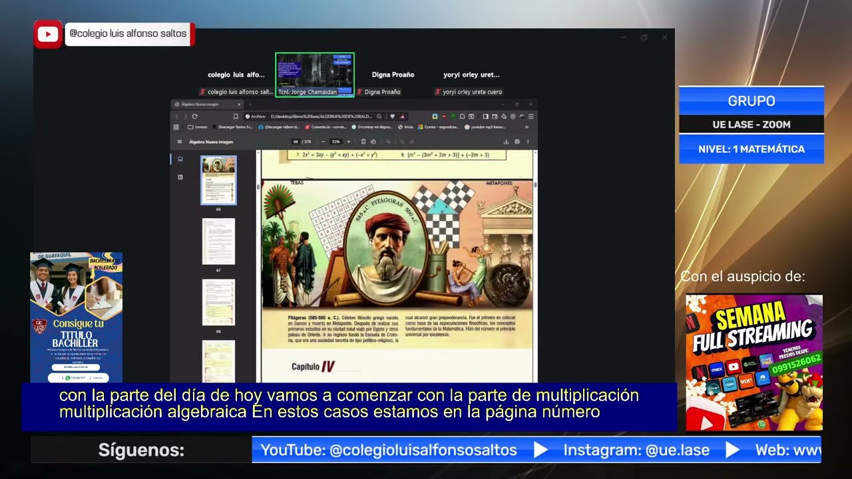Select the page 68 thumbnail

(218, 302)
